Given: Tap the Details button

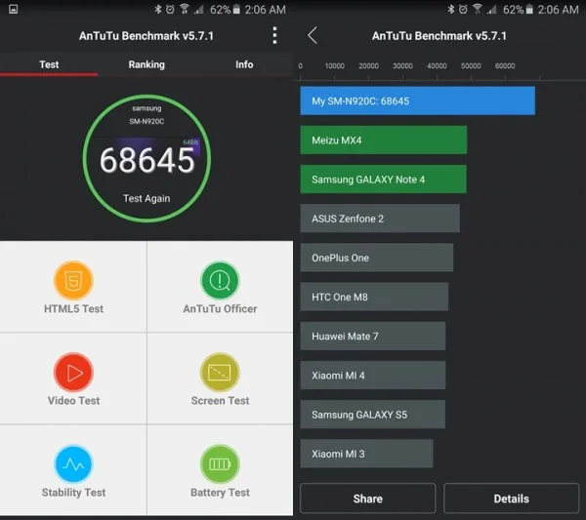Looking at the screenshot, I should [x=511, y=499].
